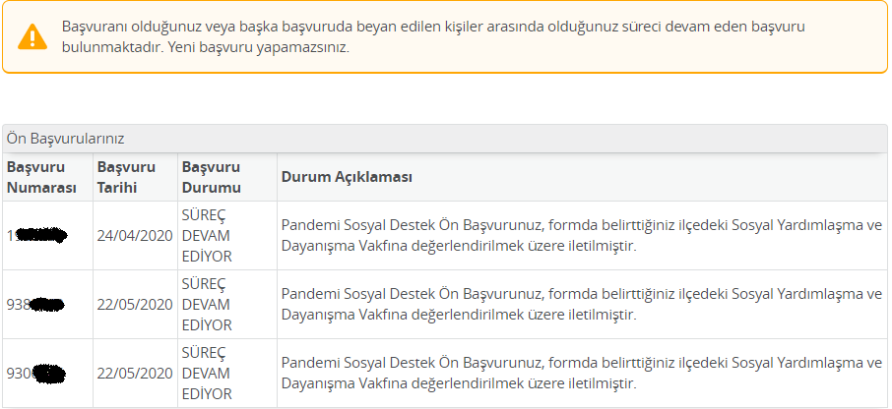Click redacted application number in first row
This screenshot has height=409, width=892.
(37, 235)
